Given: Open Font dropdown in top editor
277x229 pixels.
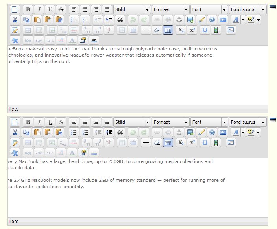Looking at the screenshot, I should (x=209, y=9).
